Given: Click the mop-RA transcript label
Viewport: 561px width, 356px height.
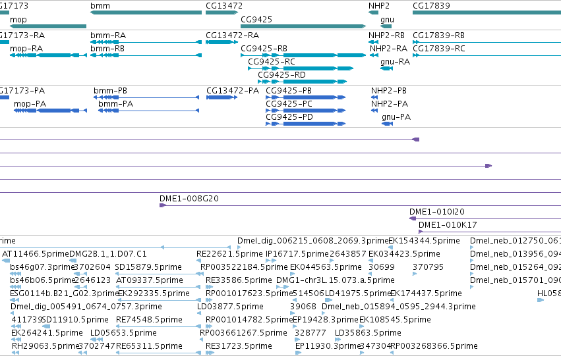Looking at the screenshot, I should (26, 49).
